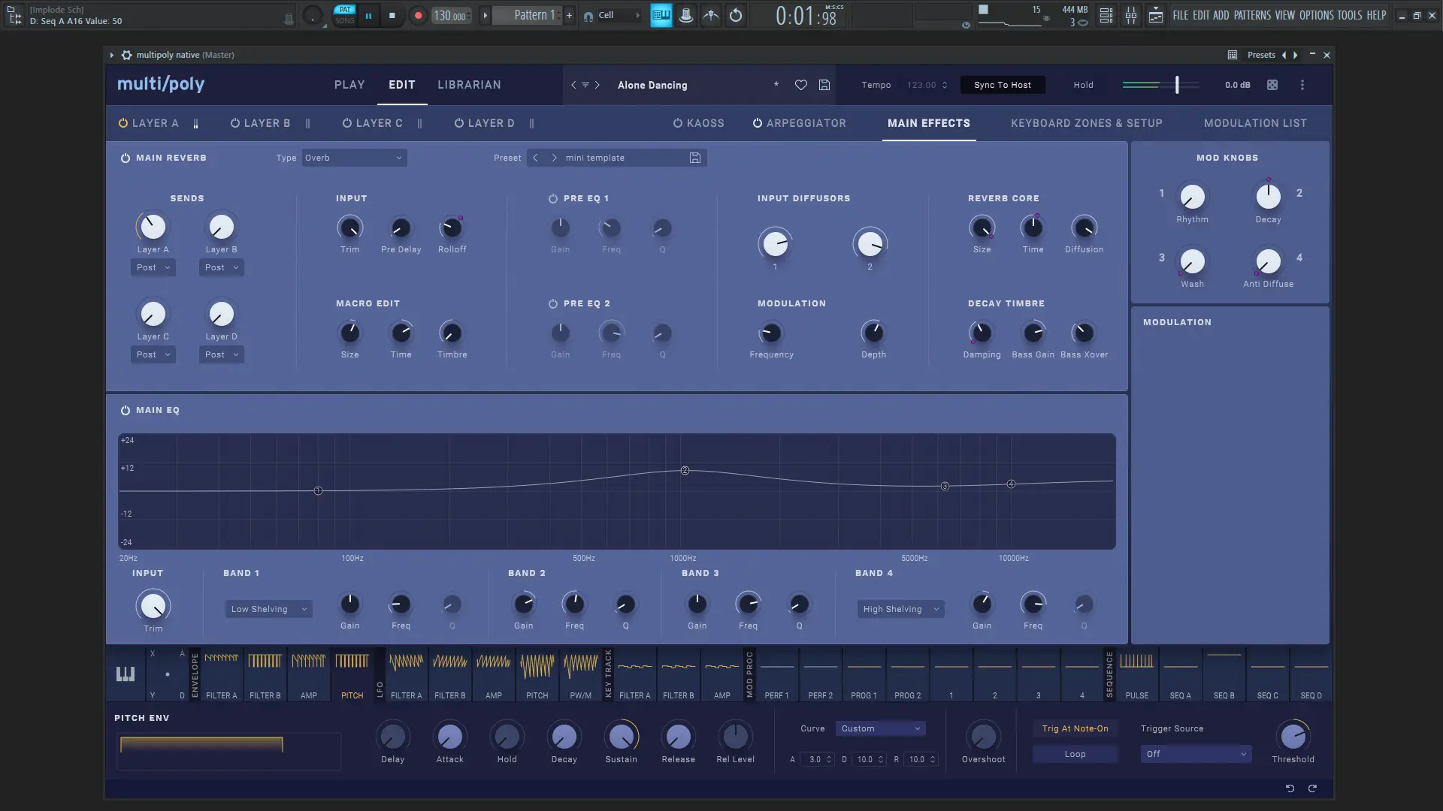Click the undo arrow icon
The image size is (1443, 811).
pos(1290,788)
